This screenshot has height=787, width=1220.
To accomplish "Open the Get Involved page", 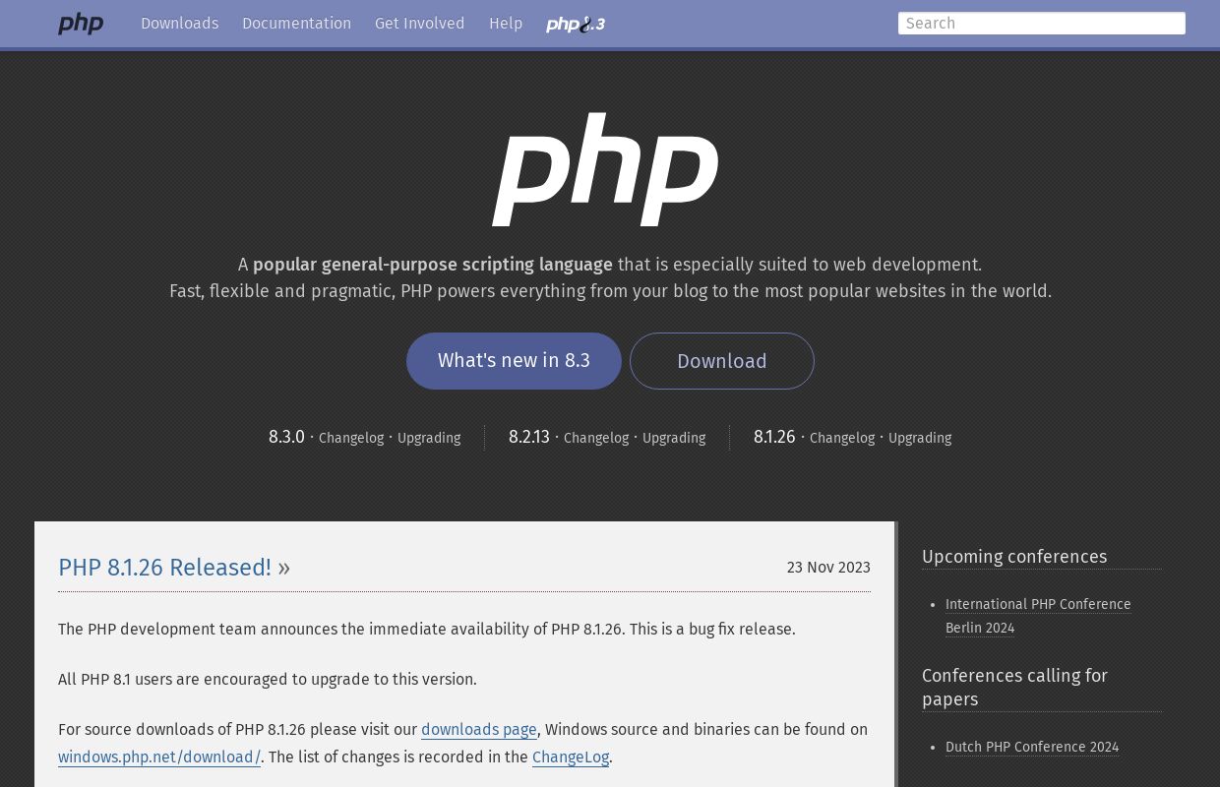I will (x=419, y=24).
